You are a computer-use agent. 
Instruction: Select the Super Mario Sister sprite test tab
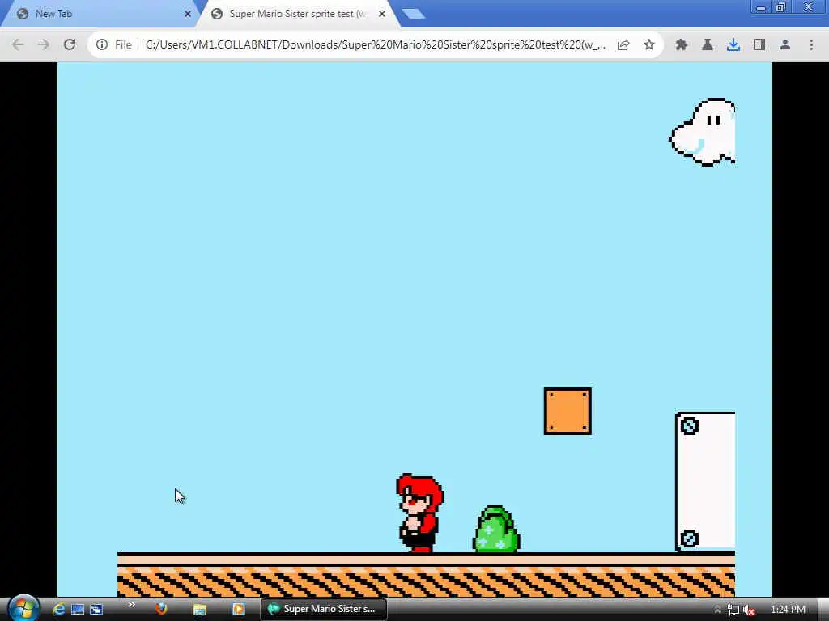(296, 14)
